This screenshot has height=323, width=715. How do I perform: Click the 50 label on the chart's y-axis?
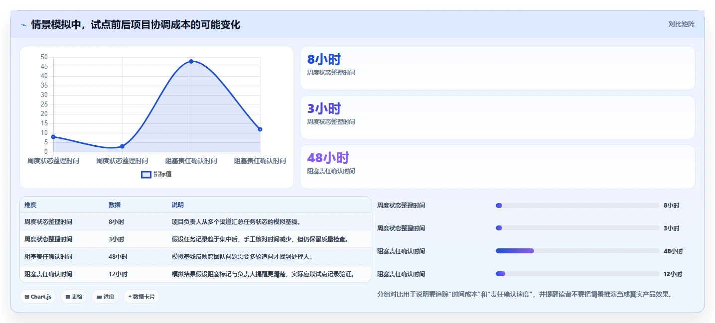point(44,57)
